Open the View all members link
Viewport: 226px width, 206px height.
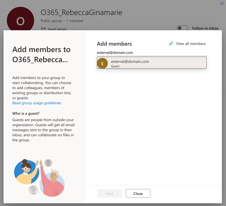tap(191, 44)
